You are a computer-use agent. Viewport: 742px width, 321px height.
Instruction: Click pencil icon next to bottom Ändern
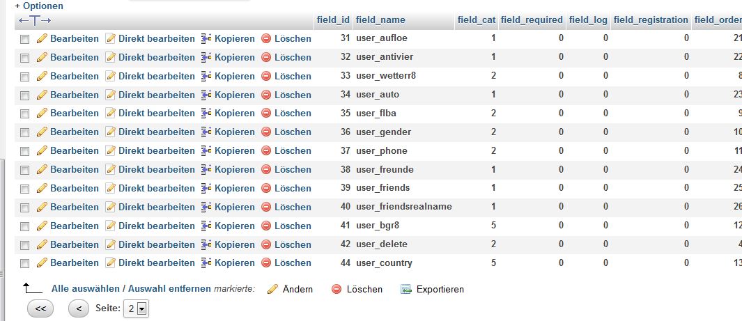pos(272,289)
